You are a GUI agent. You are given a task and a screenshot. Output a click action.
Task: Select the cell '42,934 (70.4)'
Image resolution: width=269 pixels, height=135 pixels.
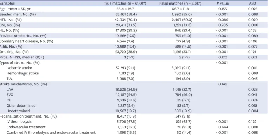(126, 20)
